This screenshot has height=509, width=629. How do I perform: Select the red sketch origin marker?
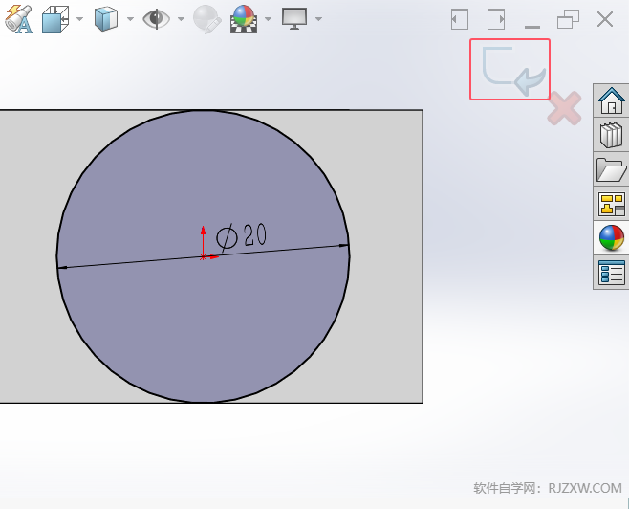pyautogui.click(x=204, y=257)
